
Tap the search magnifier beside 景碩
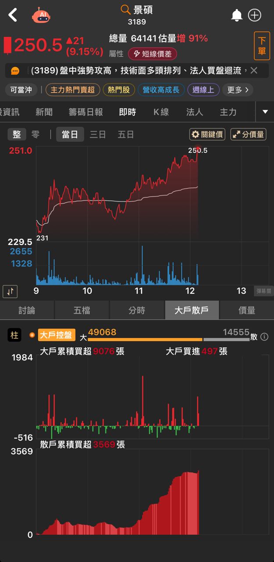[x=125, y=10]
